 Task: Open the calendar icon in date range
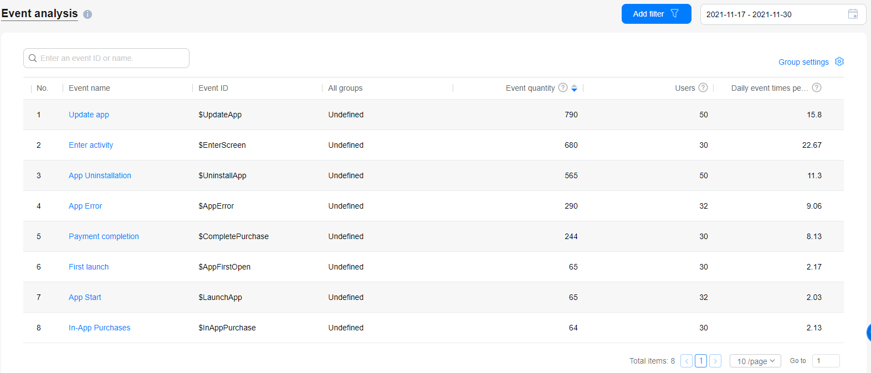click(853, 14)
